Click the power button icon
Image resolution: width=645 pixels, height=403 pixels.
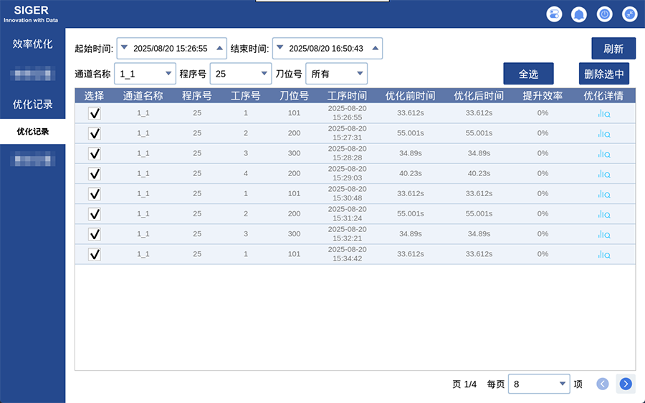[x=604, y=14]
